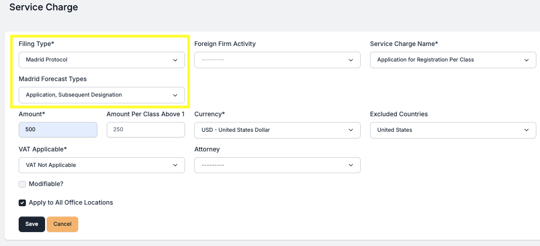
Task: Click the "Service Charge Name*" label text
Action: [x=404, y=44]
